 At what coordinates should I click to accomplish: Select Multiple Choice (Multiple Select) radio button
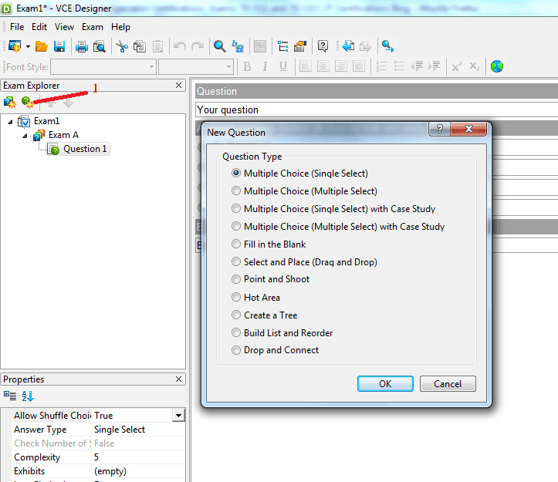tap(236, 191)
